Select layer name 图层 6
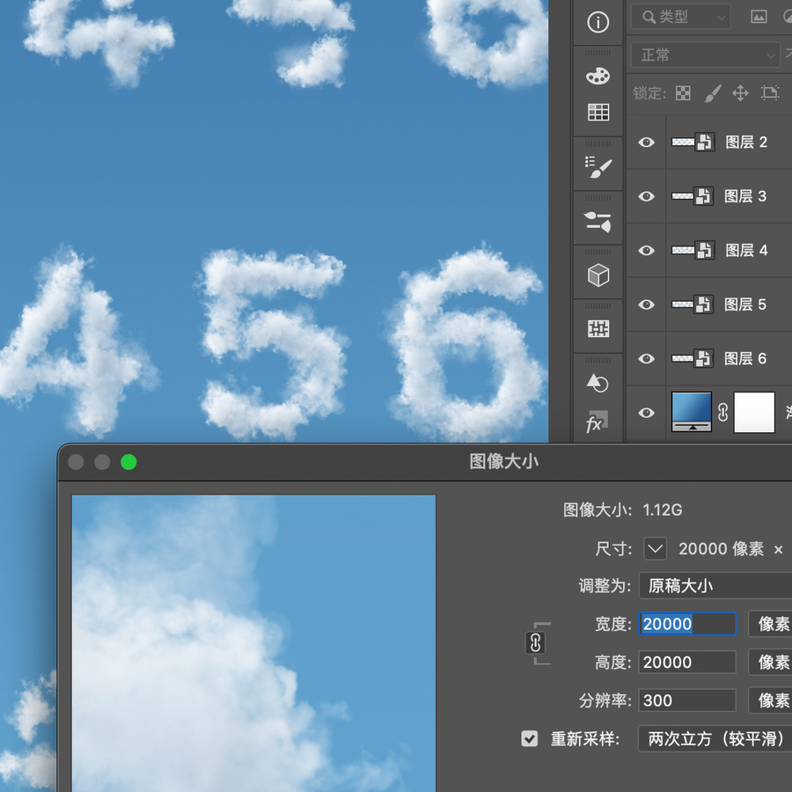Image resolution: width=792 pixels, height=792 pixels. pos(745,358)
